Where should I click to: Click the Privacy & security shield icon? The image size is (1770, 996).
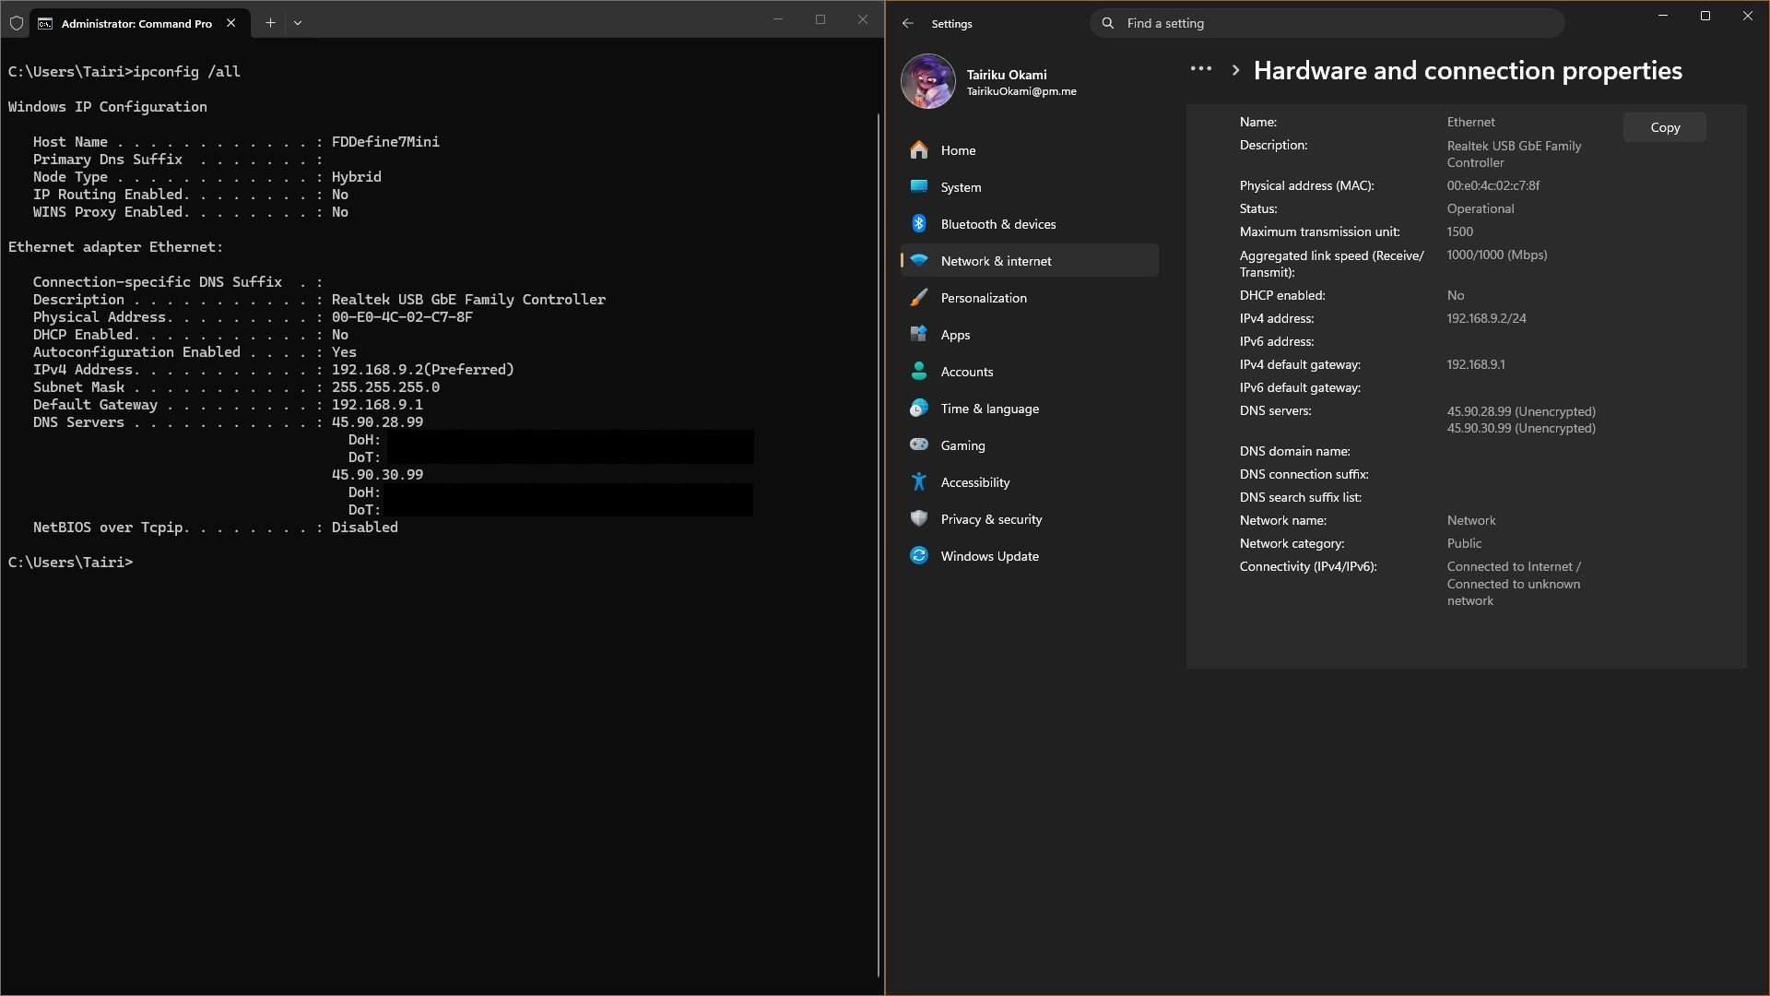pos(919,518)
